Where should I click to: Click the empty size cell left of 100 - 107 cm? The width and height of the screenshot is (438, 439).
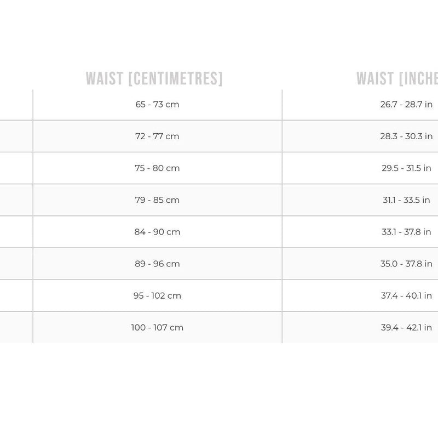[x=16, y=327]
